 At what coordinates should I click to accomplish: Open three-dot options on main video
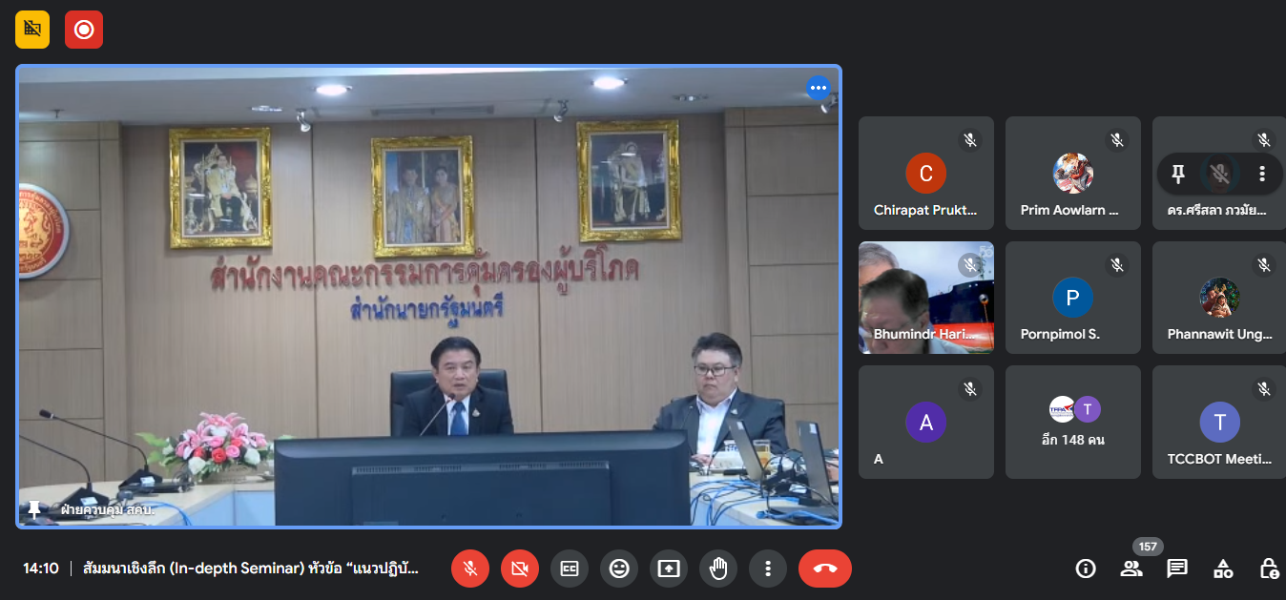point(818,89)
